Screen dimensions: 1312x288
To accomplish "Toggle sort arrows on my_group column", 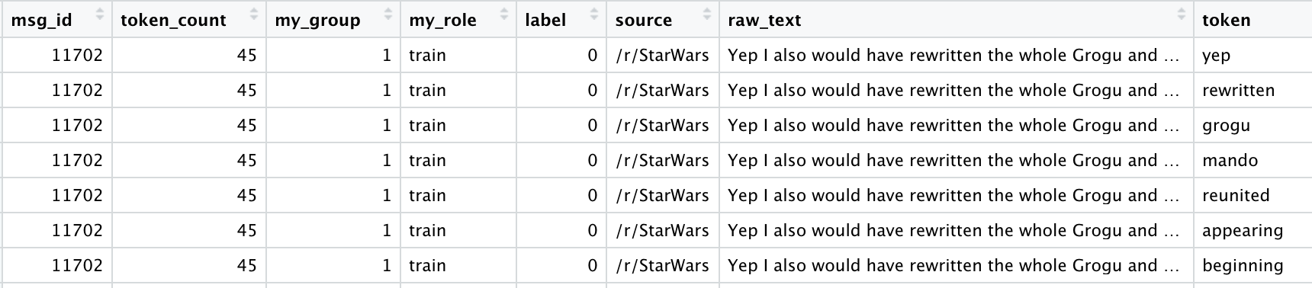I will point(389,14).
